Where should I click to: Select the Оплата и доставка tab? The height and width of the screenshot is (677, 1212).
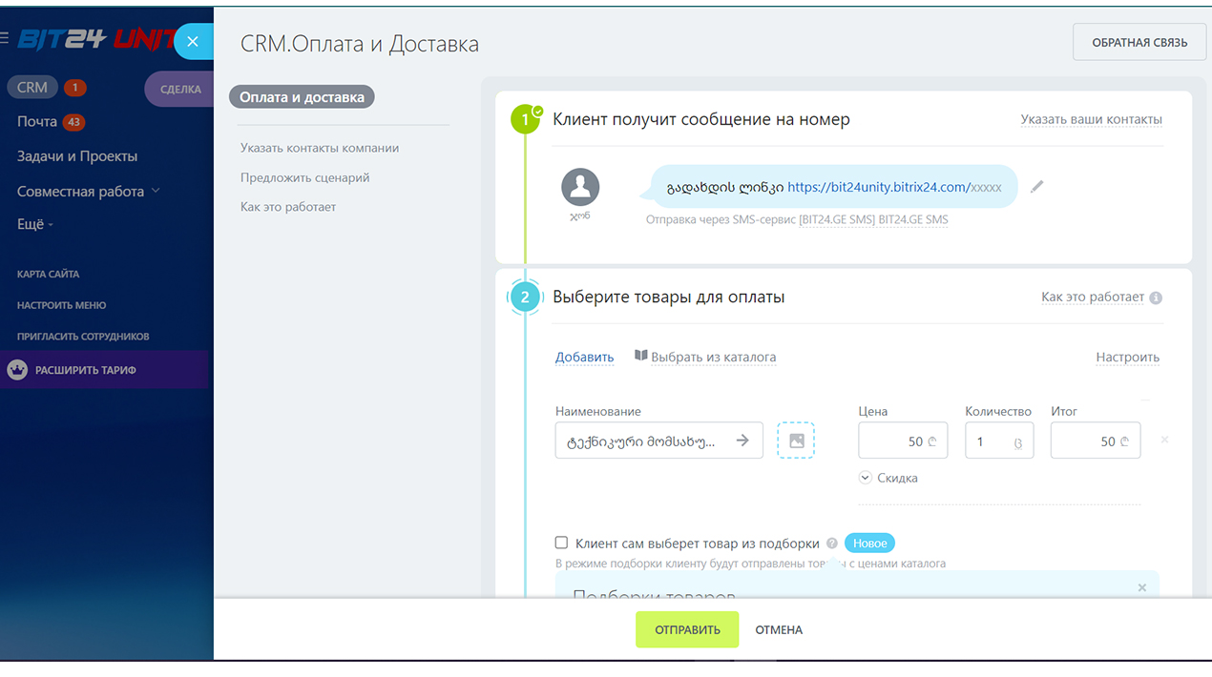(302, 96)
